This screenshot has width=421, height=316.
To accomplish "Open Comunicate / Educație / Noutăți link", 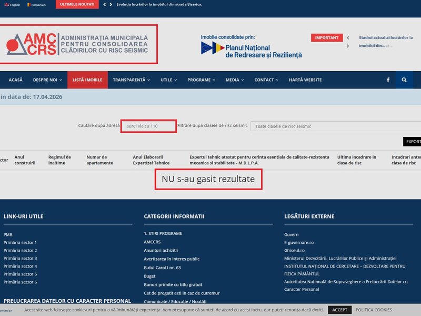I will tap(175, 301).
